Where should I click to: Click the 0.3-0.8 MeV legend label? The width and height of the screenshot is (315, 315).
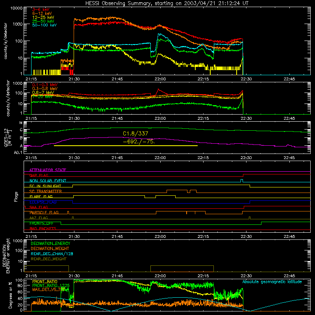[x=45, y=89]
